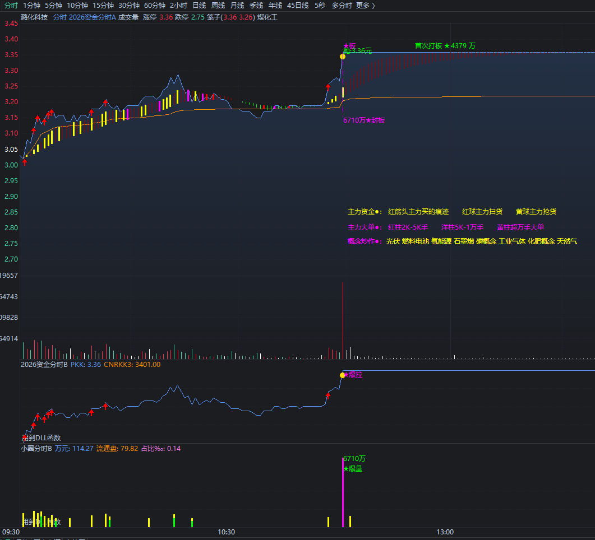Click the PKK: 3.36 value
Screen dimensions: 595x540
86,364
